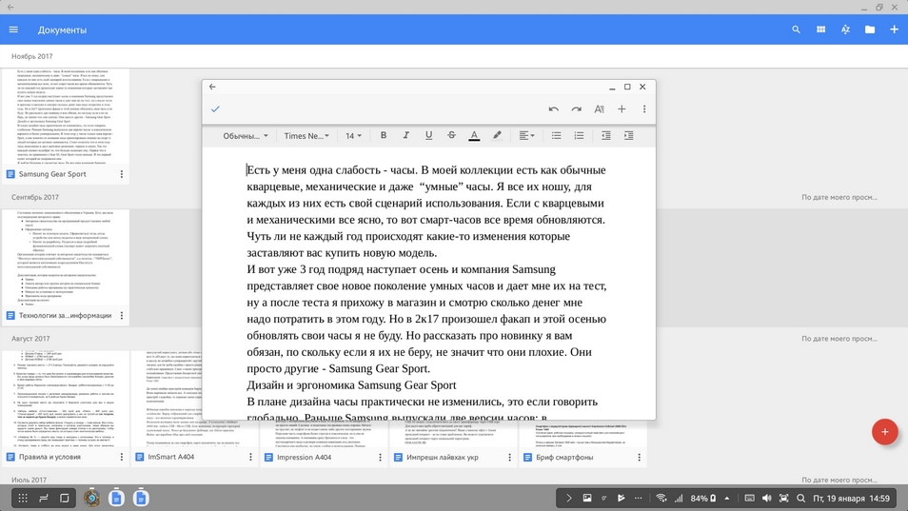Viewport: 908px width, 511px height.
Task: Undo the last edit
Action: pos(554,108)
